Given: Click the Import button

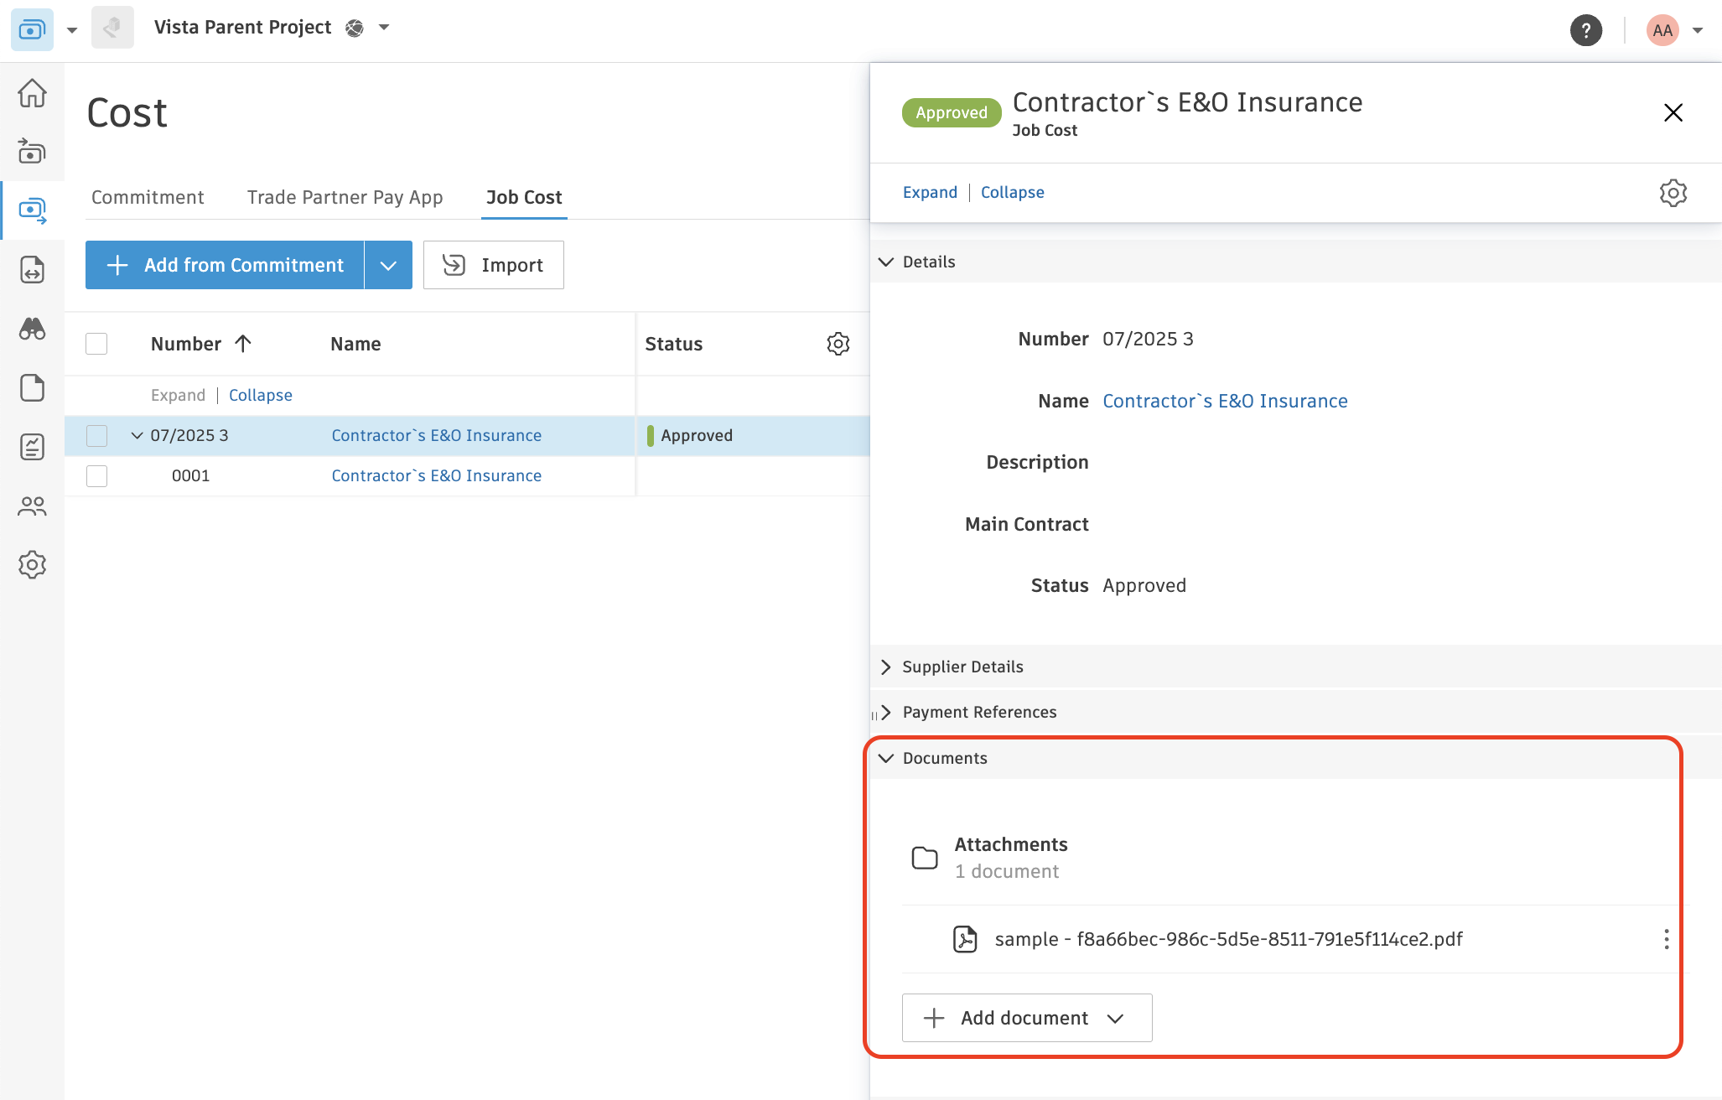Looking at the screenshot, I should click(493, 265).
